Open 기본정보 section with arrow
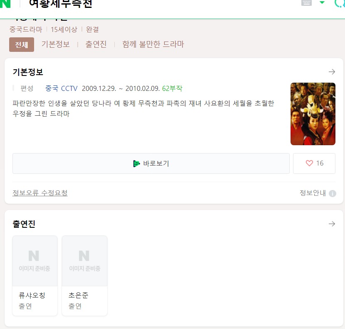345x329 pixels. [x=332, y=72]
